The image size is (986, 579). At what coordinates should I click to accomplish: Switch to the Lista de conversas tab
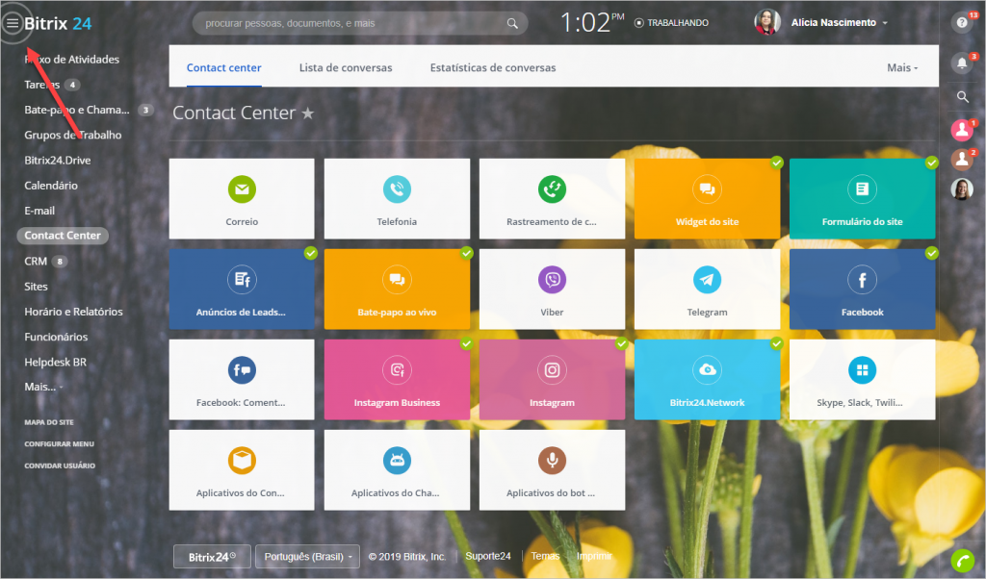click(346, 68)
